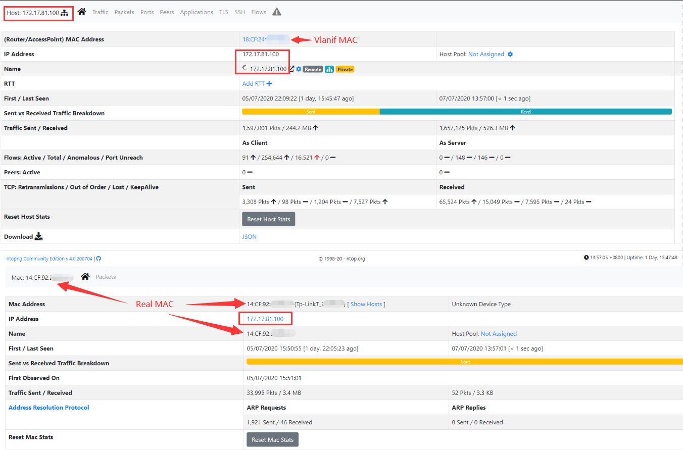The image size is (683, 450).
Task: Open the Address Resolution Protocol section
Action: click(48, 408)
